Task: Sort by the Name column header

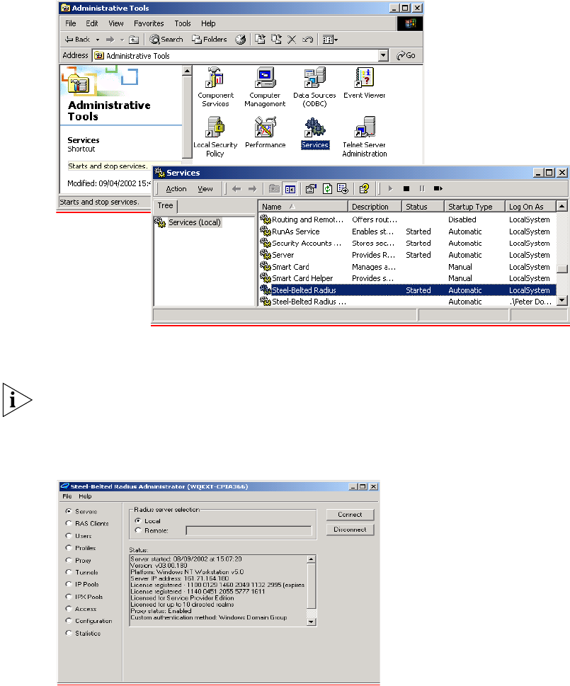Action: (303, 207)
